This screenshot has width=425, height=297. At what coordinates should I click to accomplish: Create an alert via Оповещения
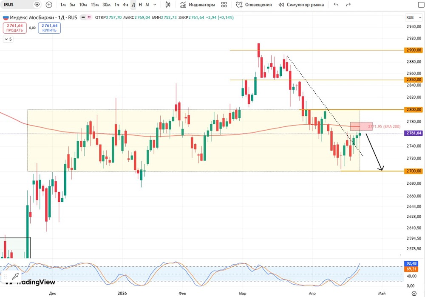coord(254,5)
